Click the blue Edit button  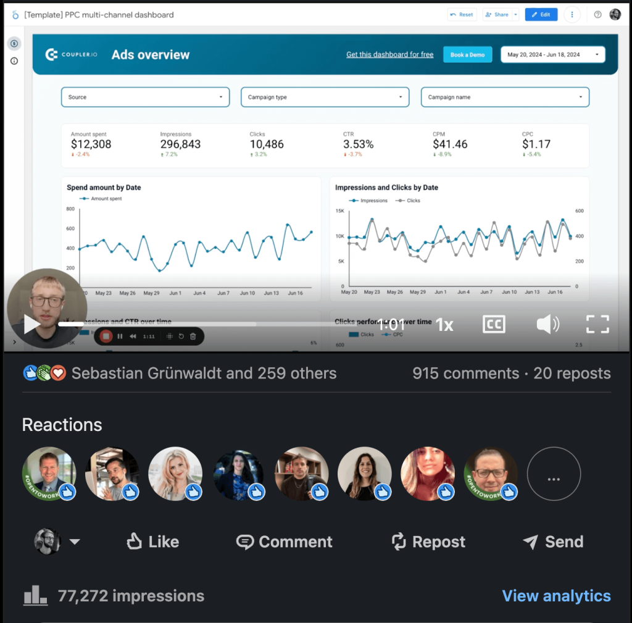[541, 15]
